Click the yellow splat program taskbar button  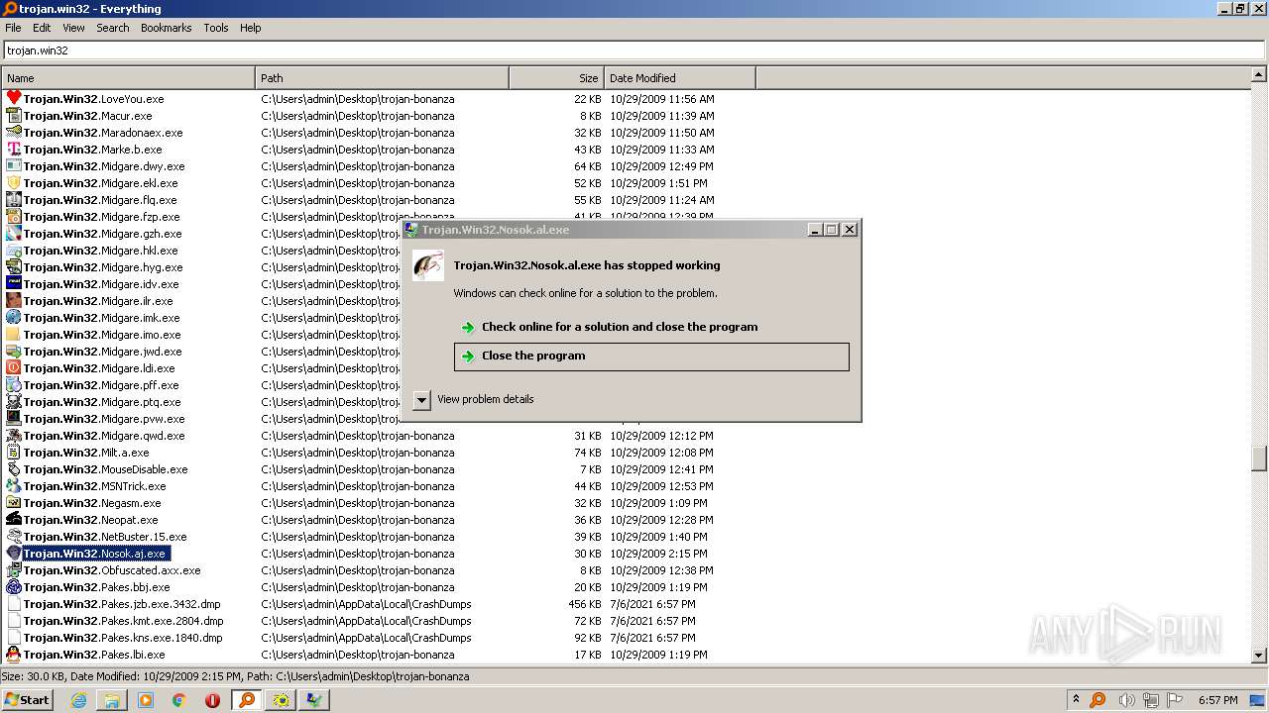click(281, 699)
